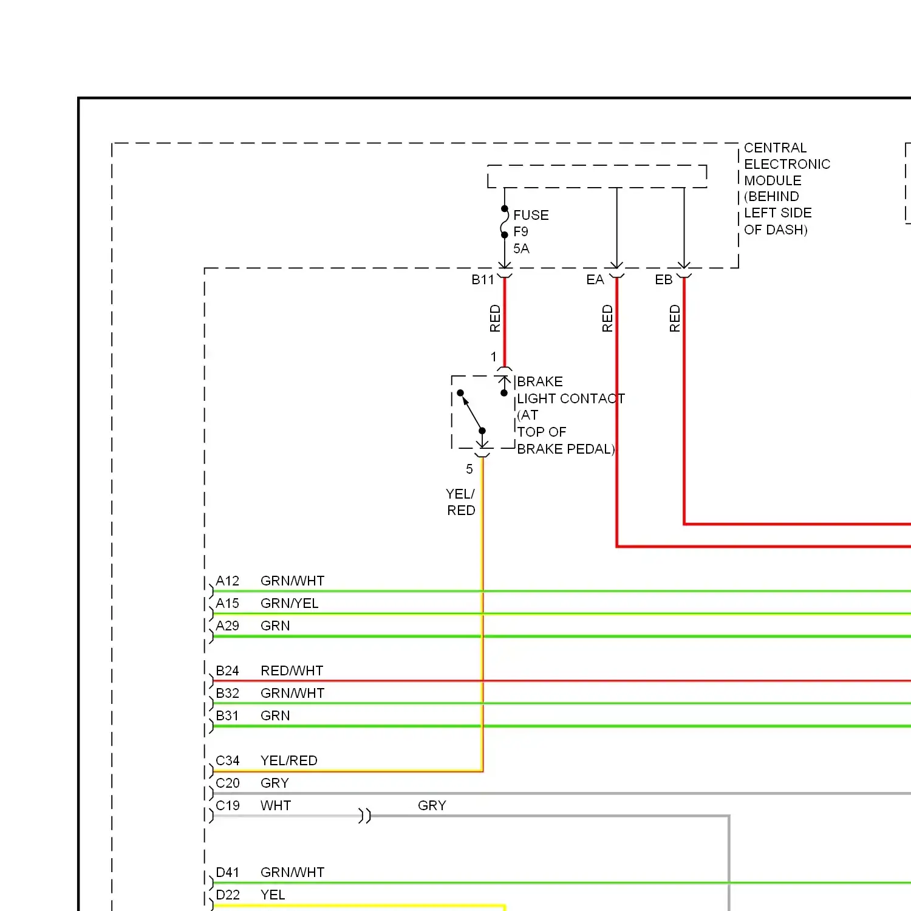Select pin C20 label
Screen dimensions: 911x911
(x=228, y=783)
